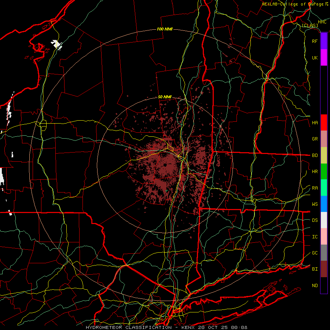The image size is (330, 330).
Task: Click the HYDROMETEOR CLASSIFICATION title text
Action: click(x=129, y=327)
